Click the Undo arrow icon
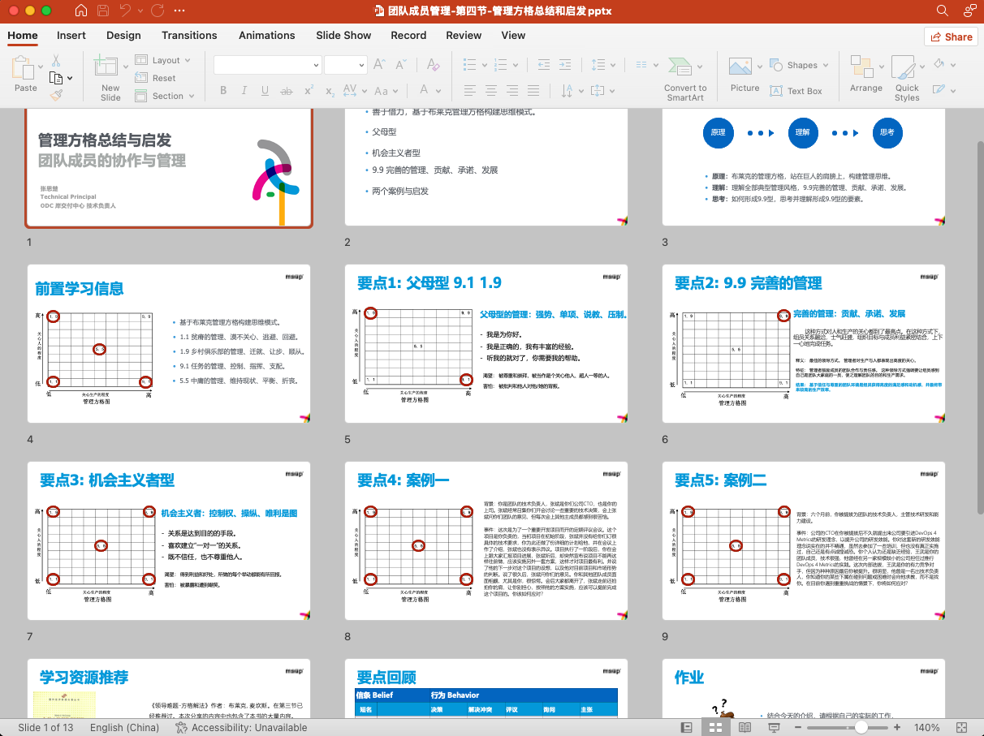Image resolution: width=984 pixels, height=736 pixels. (x=125, y=11)
